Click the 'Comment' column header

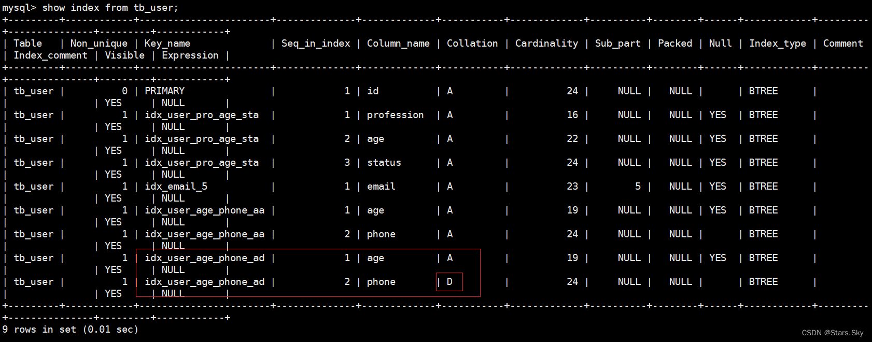click(x=843, y=44)
